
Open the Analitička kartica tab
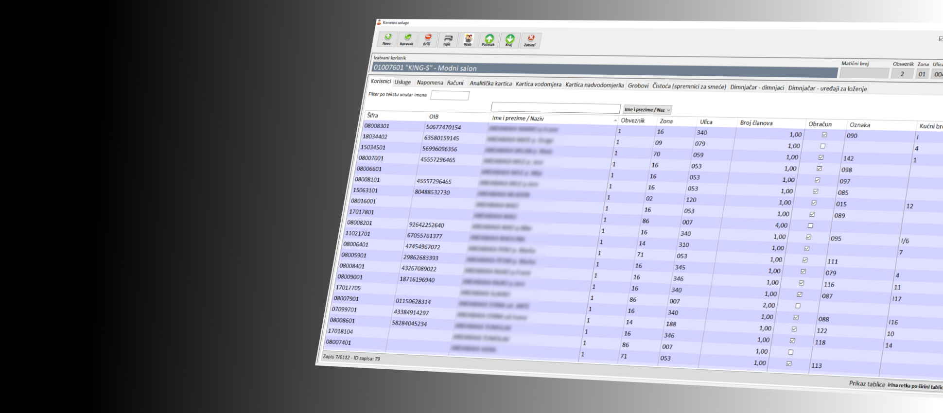click(490, 84)
